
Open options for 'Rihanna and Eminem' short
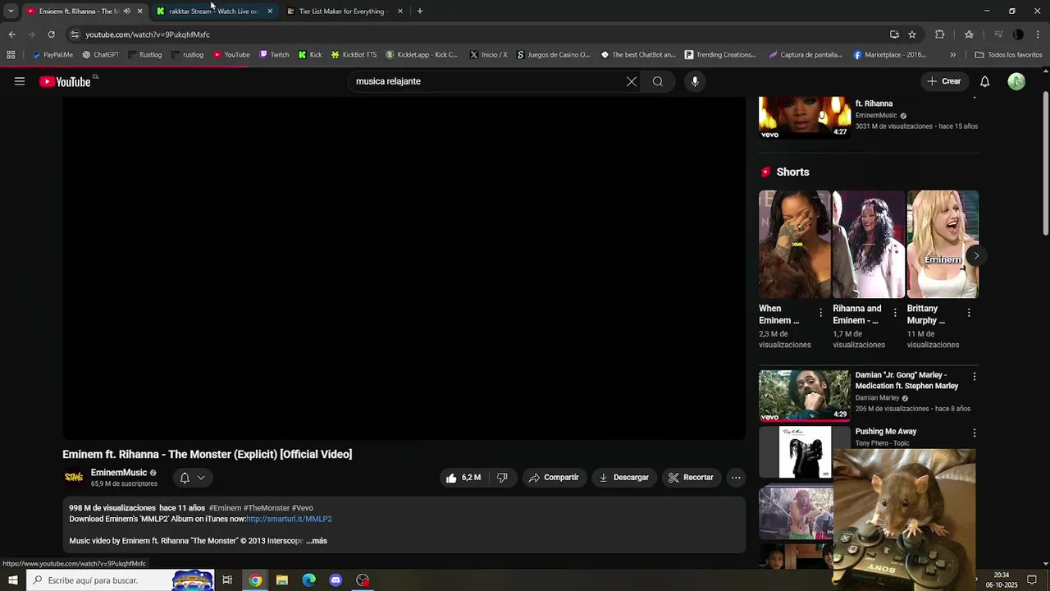(895, 313)
